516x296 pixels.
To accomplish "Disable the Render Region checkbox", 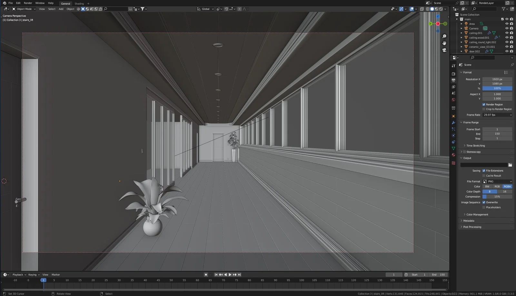I will coord(484,104).
